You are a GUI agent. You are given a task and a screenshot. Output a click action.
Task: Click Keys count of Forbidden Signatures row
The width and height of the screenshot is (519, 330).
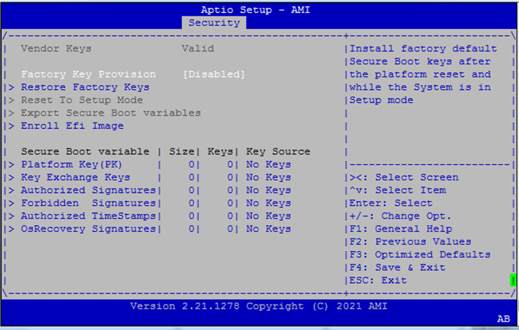230,203
